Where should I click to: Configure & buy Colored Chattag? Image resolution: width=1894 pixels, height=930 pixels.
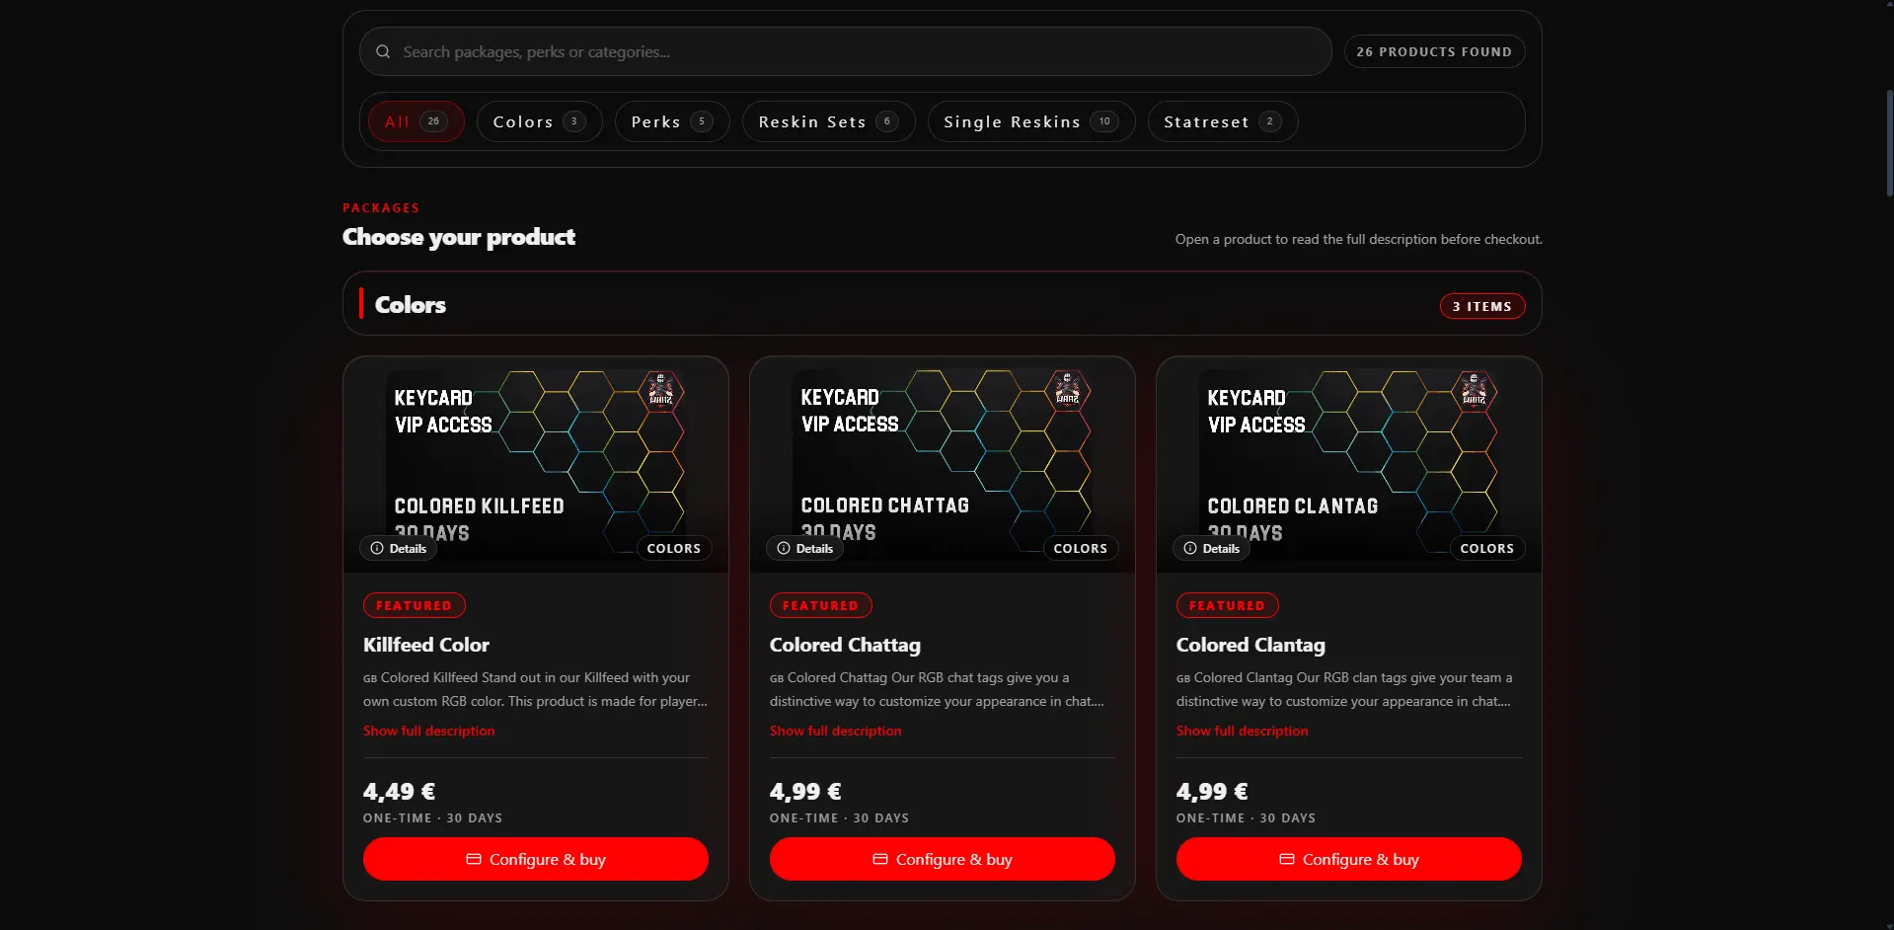tap(943, 859)
